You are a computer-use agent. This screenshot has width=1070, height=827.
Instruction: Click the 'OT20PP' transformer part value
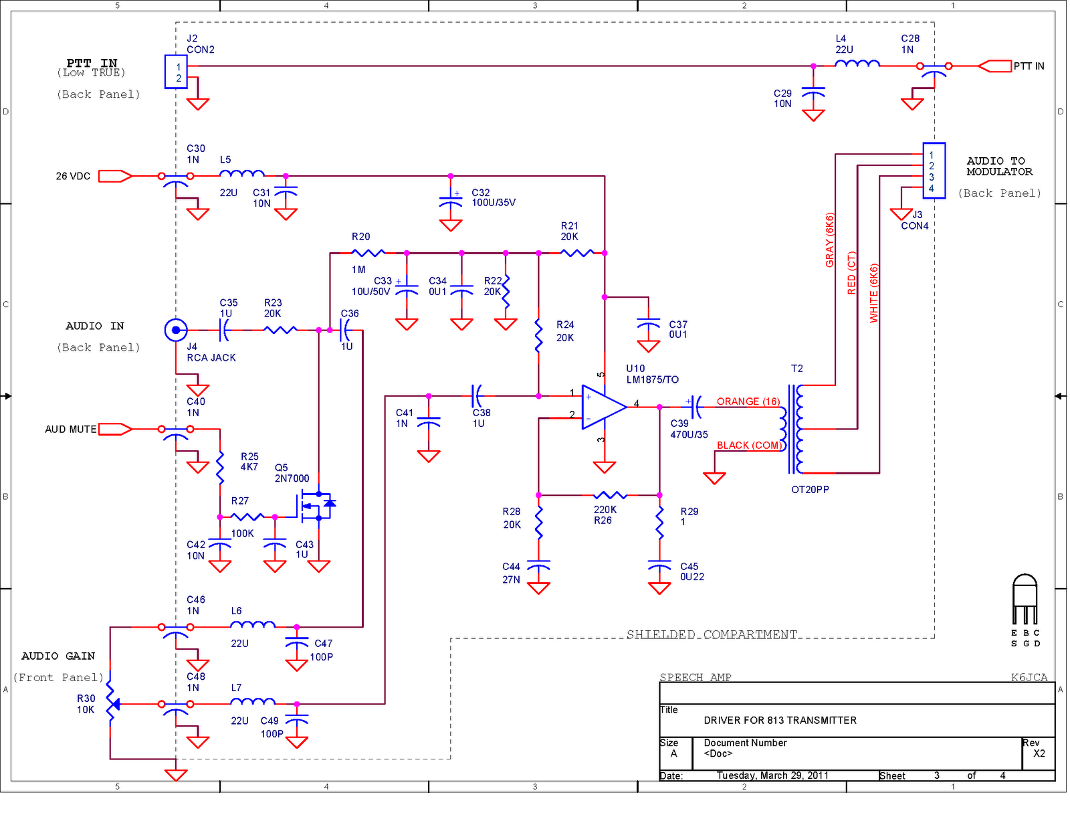coord(810,490)
